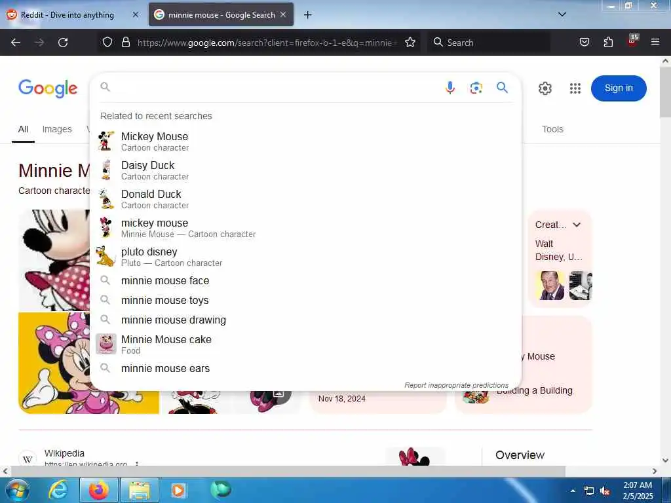
Task: Click the teal bird taskbar icon
Action: point(220,490)
